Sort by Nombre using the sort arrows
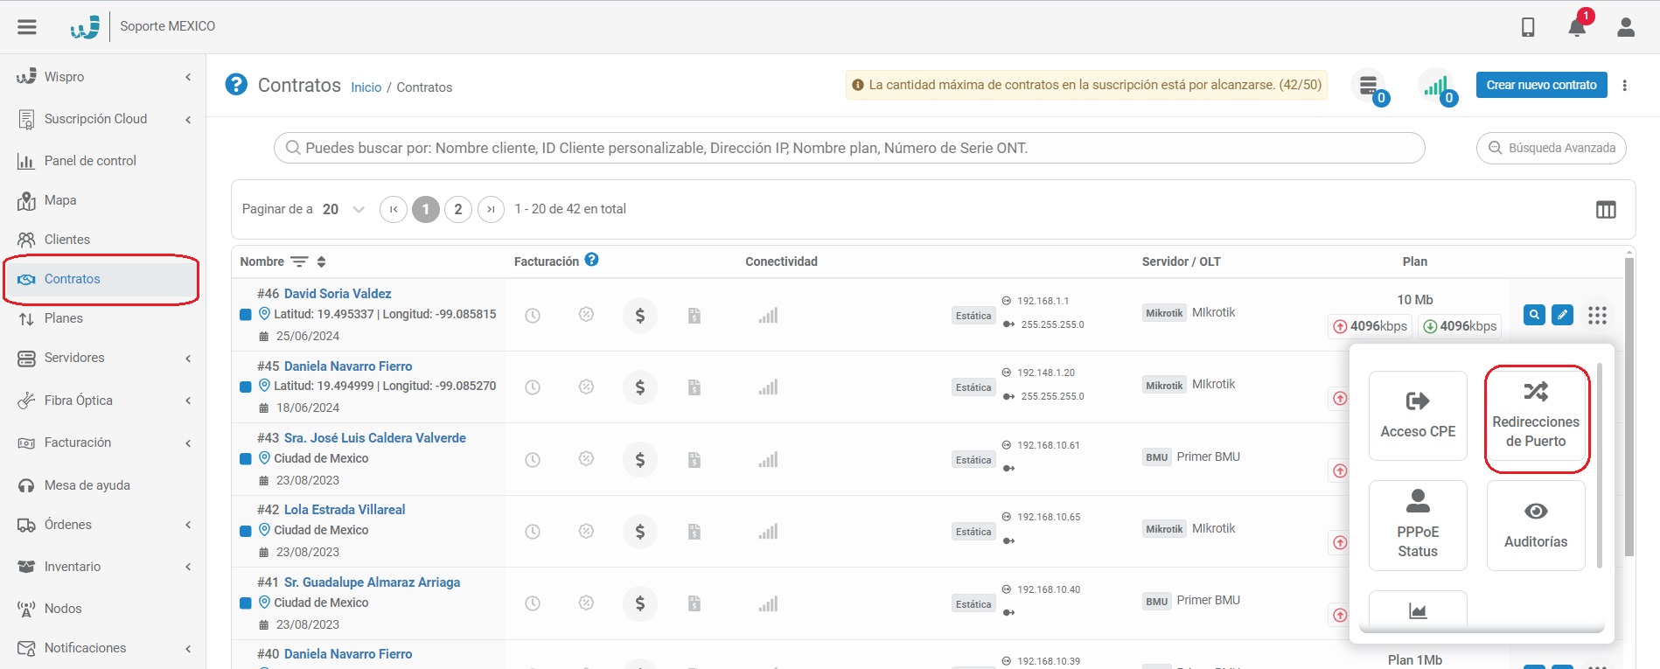 [x=321, y=261]
